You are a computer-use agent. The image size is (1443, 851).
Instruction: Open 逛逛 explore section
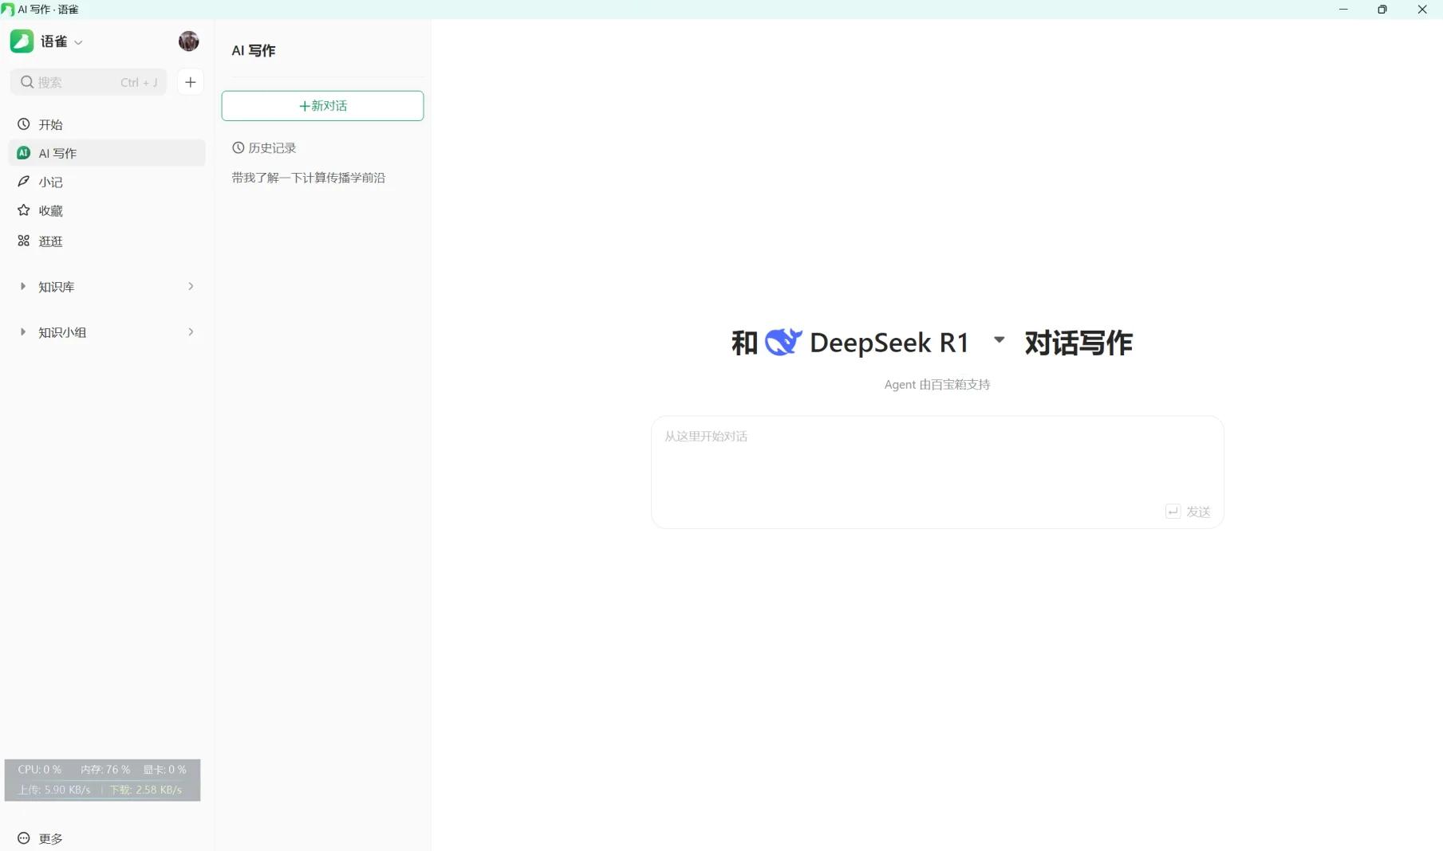(x=107, y=241)
